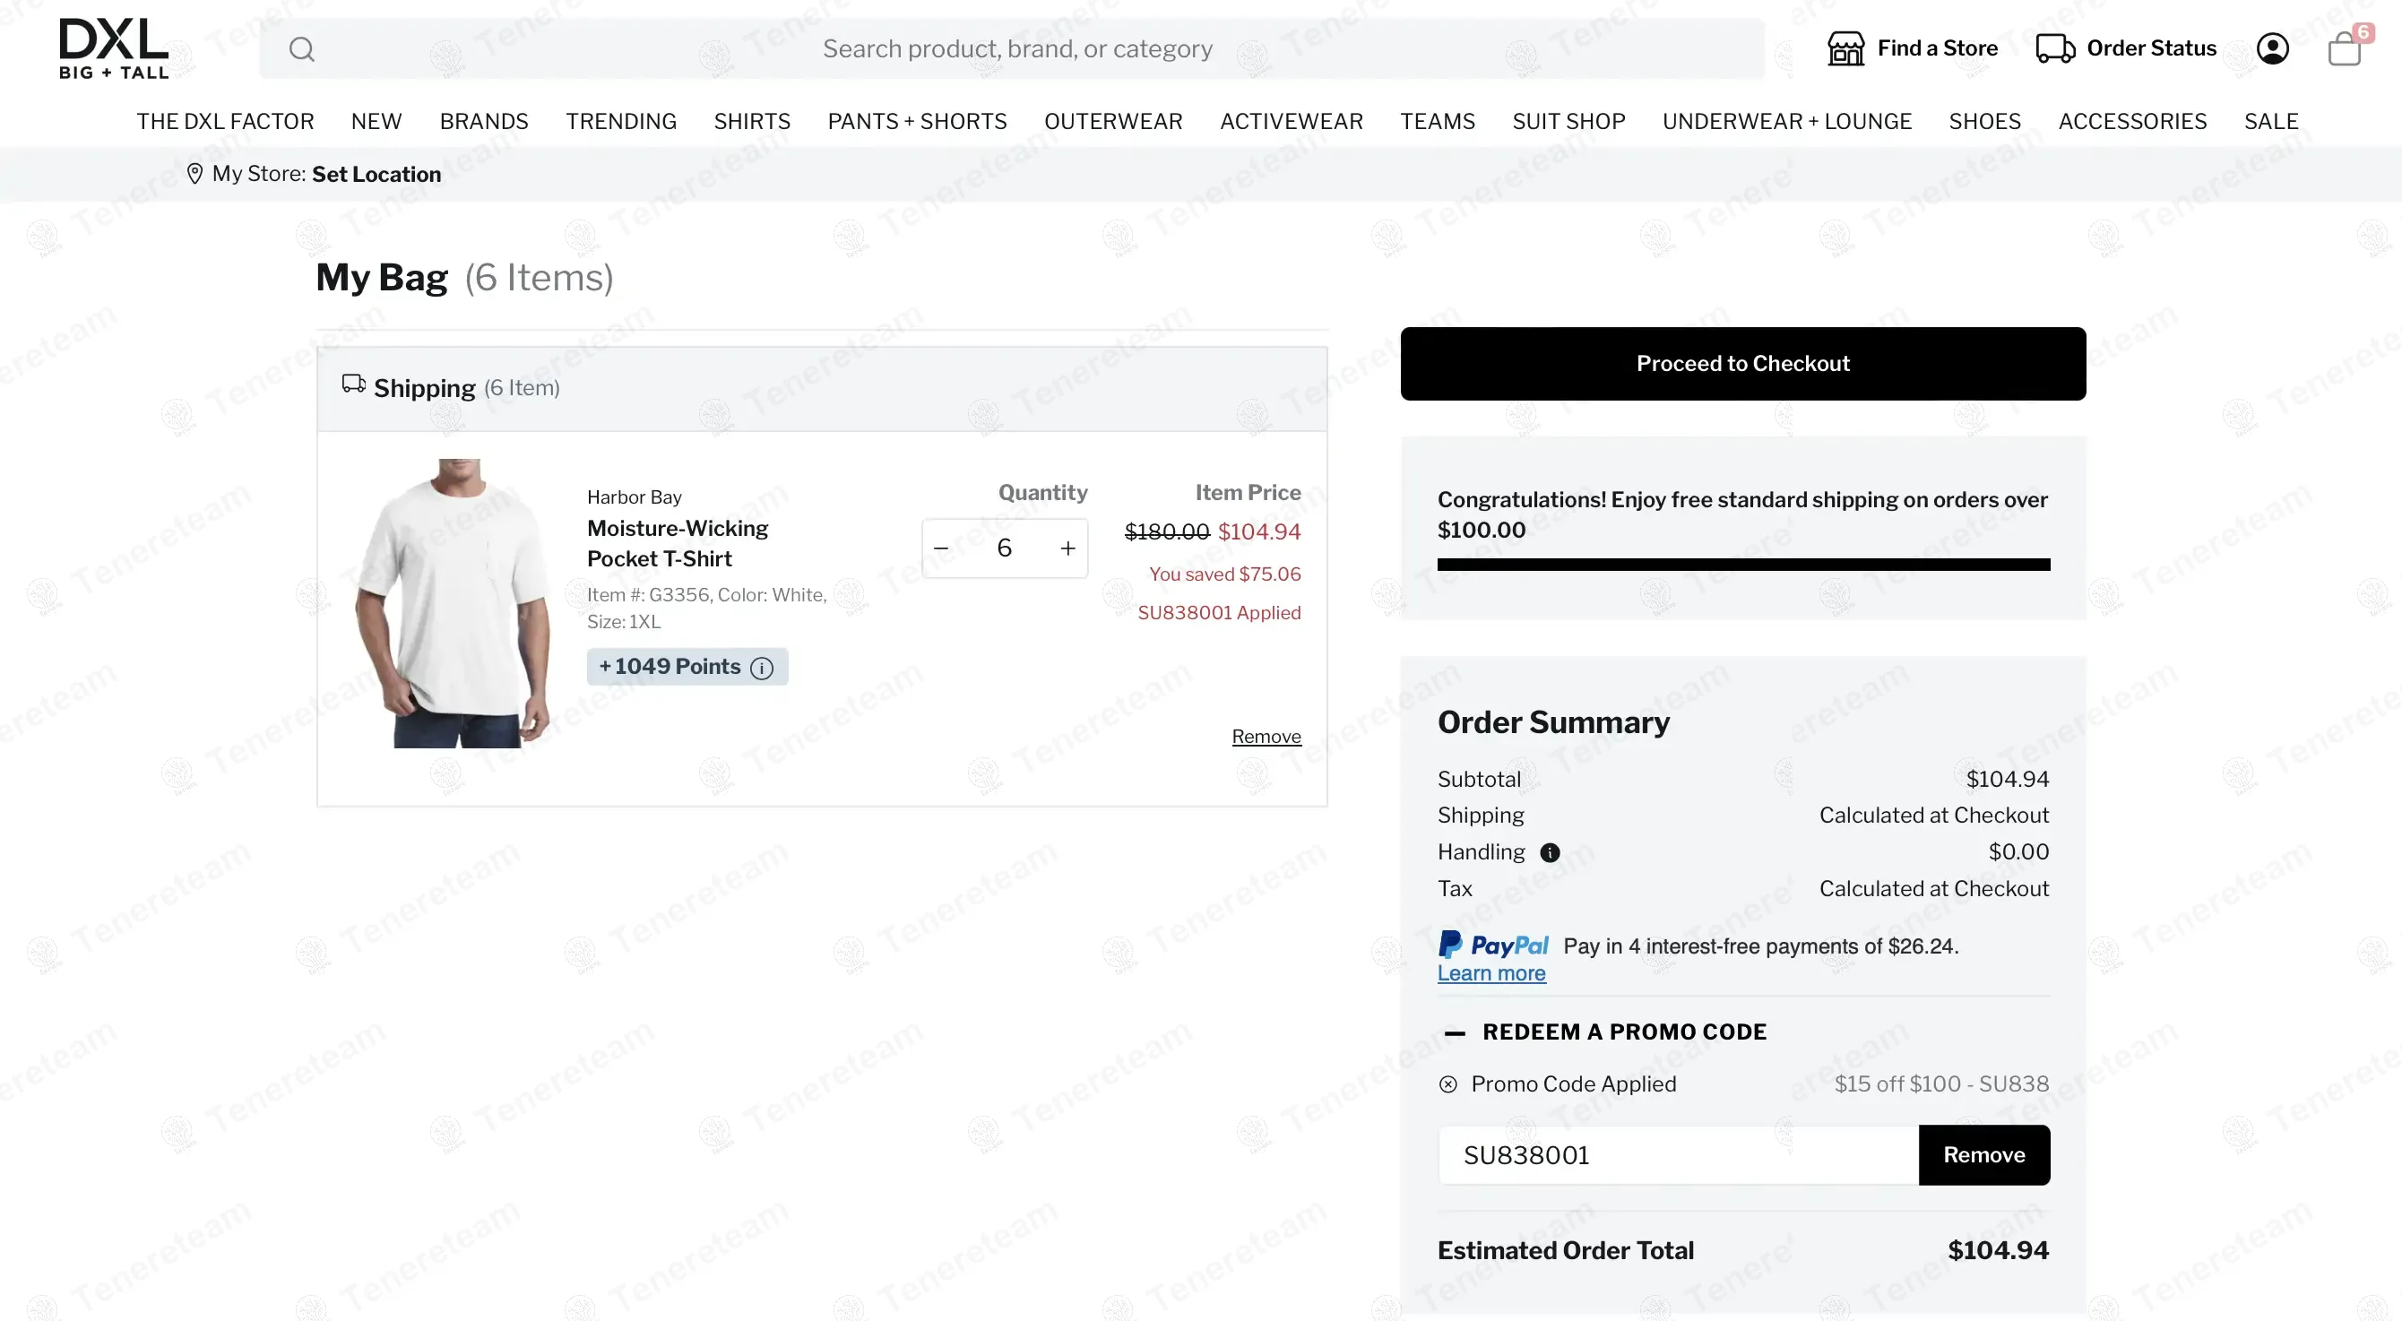Remove applied promo code via X icon
The height and width of the screenshot is (1321, 2402).
click(x=1448, y=1084)
